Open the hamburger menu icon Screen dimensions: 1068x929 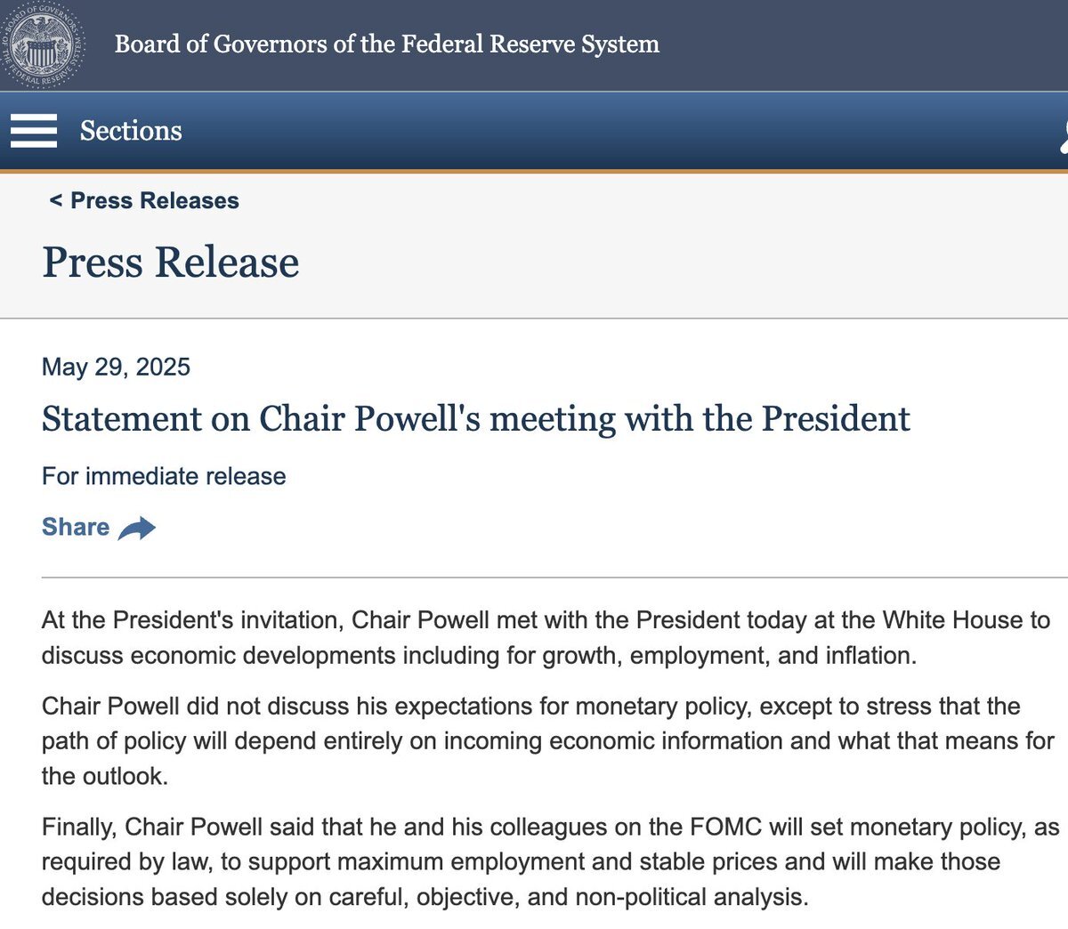(34, 131)
